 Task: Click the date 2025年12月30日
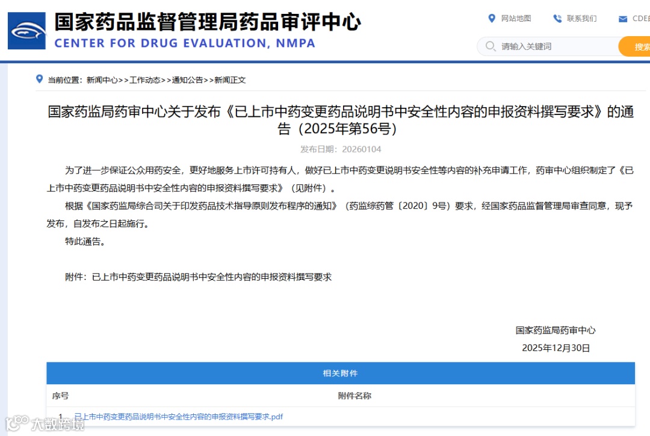(556, 348)
